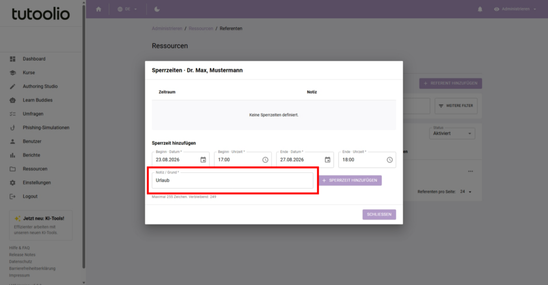Open the Status Aktiviert dropdown
Image resolution: width=548 pixels, height=285 pixels.
pos(452,134)
